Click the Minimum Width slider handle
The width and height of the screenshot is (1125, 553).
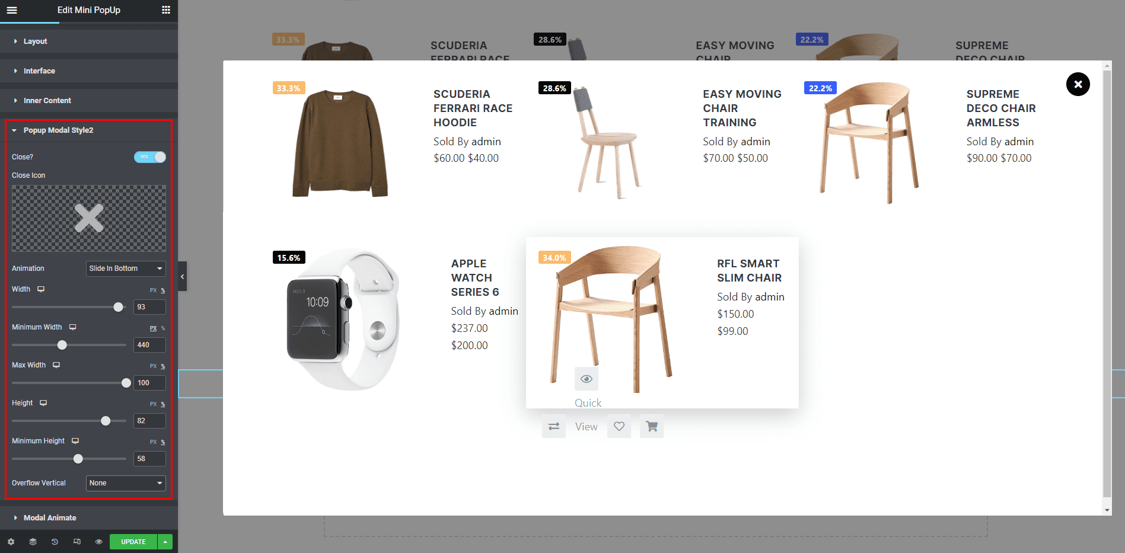pyautogui.click(x=62, y=345)
